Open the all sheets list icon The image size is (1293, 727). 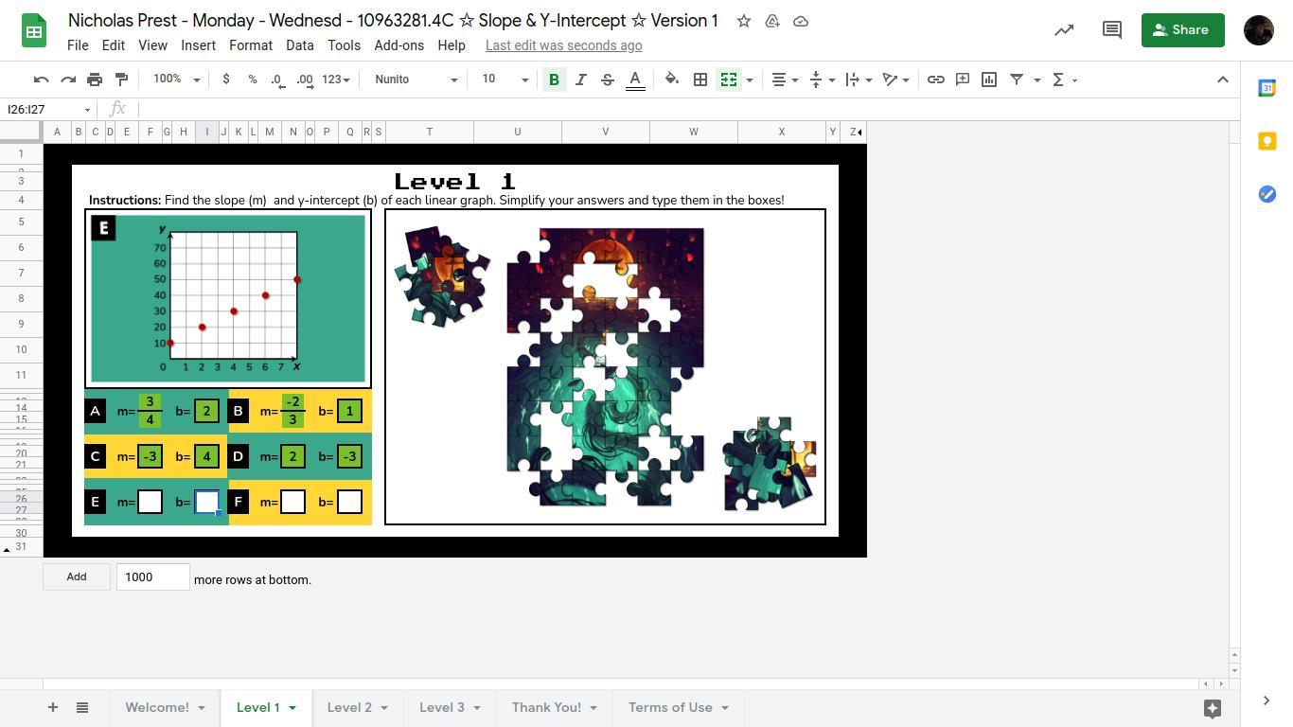pyautogui.click(x=82, y=707)
